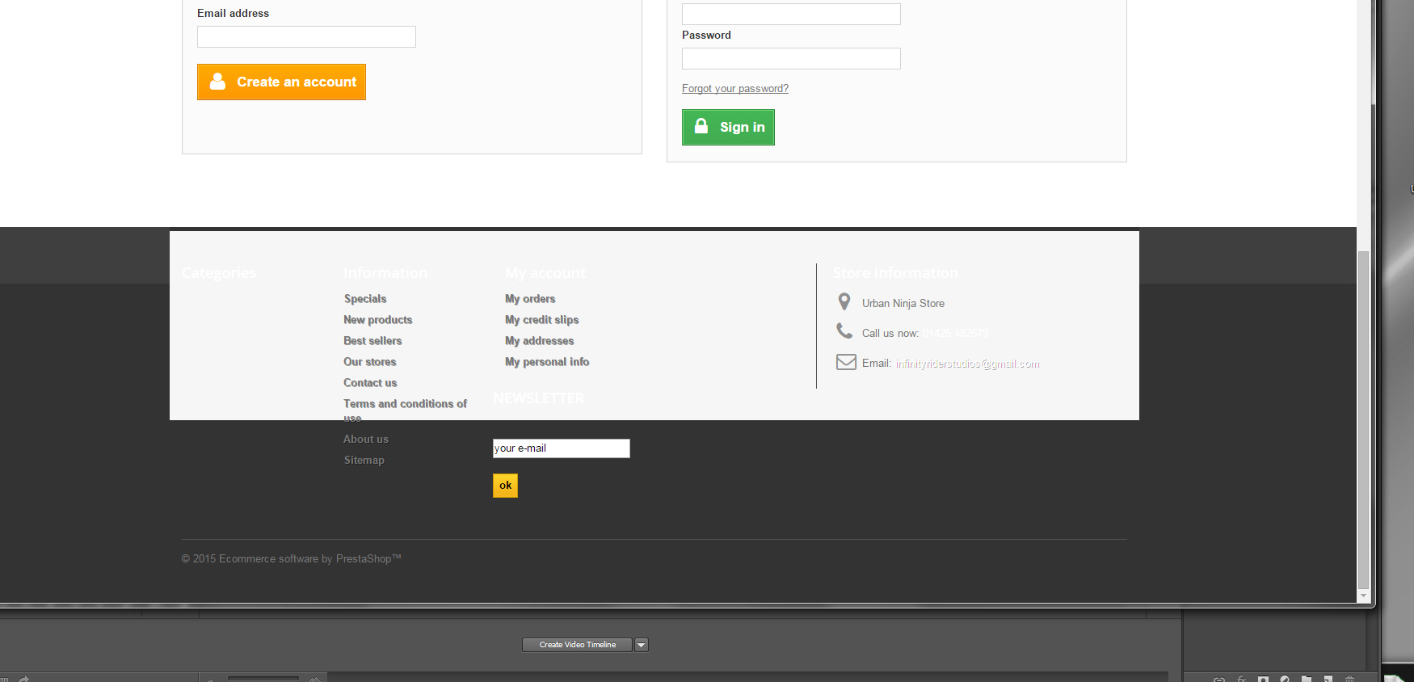Focus the newsletter 'your e-mail' field
This screenshot has width=1414, height=682.
coord(562,448)
